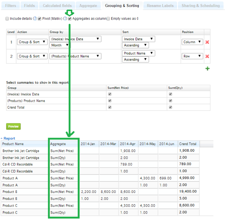The image size is (225, 220).
Task: Toggle the Include details checkbox
Action: click(7, 19)
